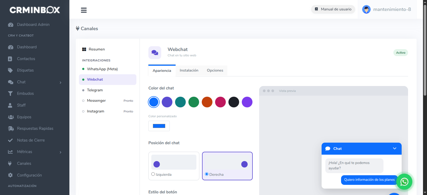Switch to the Opciones tab
427x195 pixels.
pyautogui.click(x=215, y=71)
